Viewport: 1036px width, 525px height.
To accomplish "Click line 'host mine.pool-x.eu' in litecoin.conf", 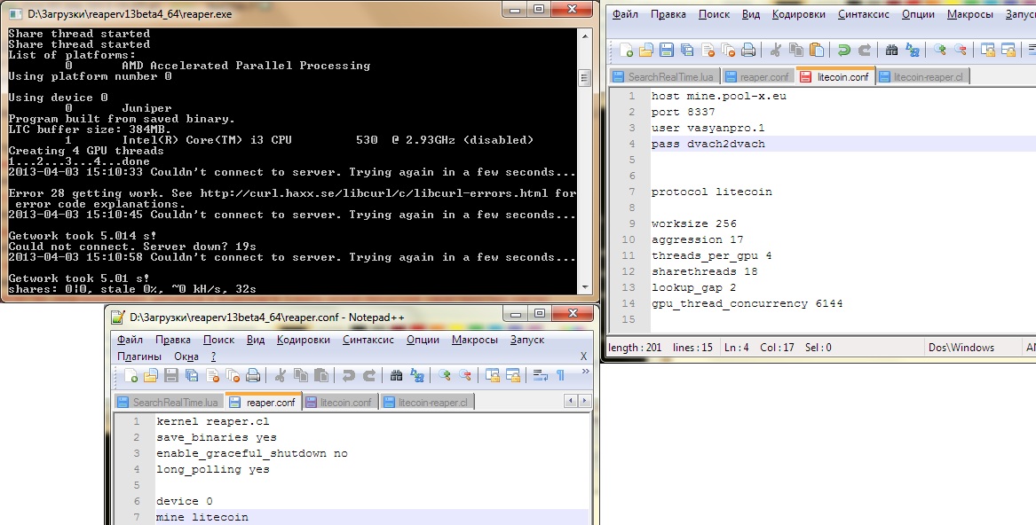I will [719, 96].
